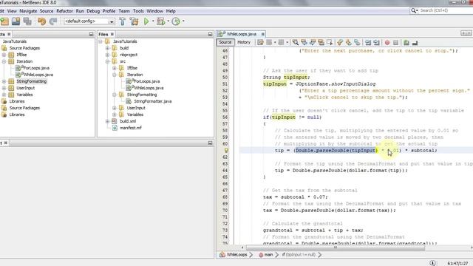
Task: Click the Toggle Bookmark icon
Action: click(x=357, y=43)
